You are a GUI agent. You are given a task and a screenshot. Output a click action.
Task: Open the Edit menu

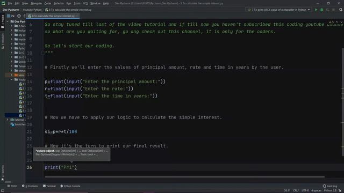click(x=17, y=3)
